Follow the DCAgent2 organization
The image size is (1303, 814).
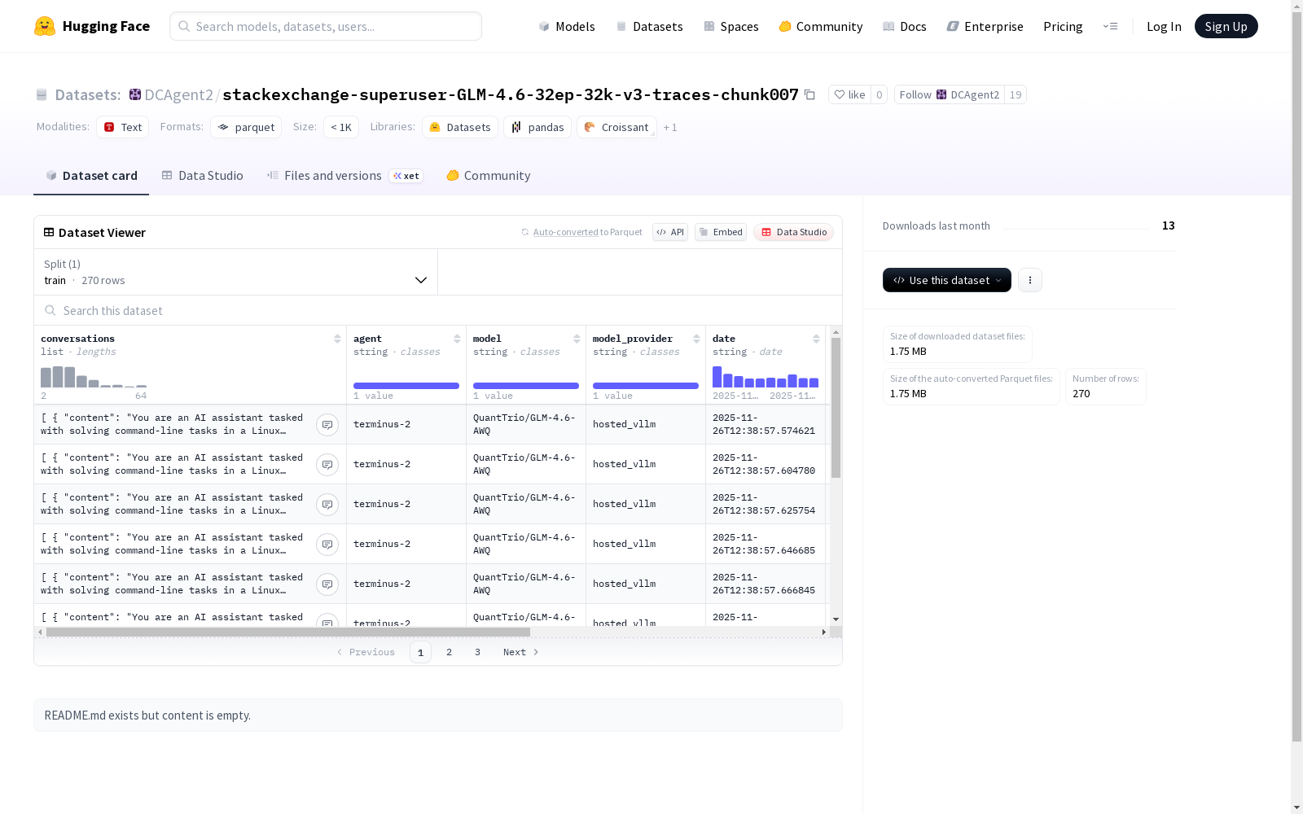(x=950, y=94)
